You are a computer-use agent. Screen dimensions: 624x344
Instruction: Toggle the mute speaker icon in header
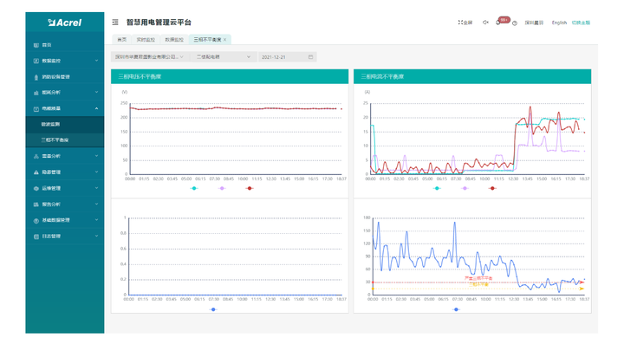(485, 23)
